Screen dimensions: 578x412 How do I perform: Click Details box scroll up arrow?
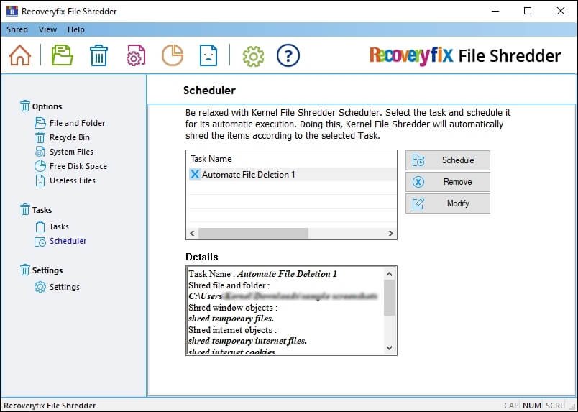click(389, 274)
